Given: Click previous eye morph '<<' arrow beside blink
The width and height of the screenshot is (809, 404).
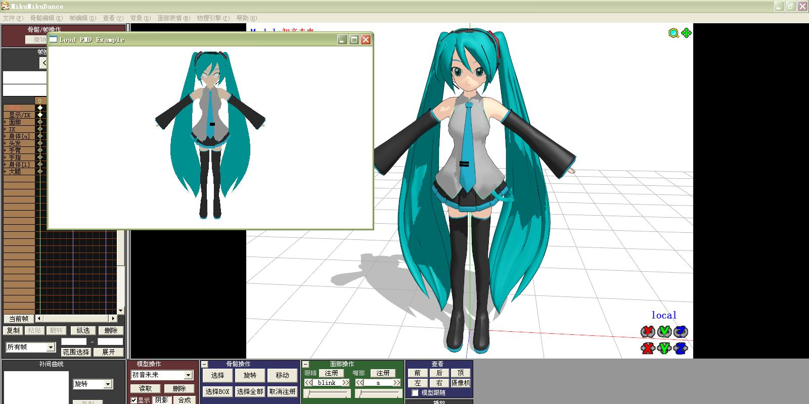Looking at the screenshot, I should click(x=308, y=383).
